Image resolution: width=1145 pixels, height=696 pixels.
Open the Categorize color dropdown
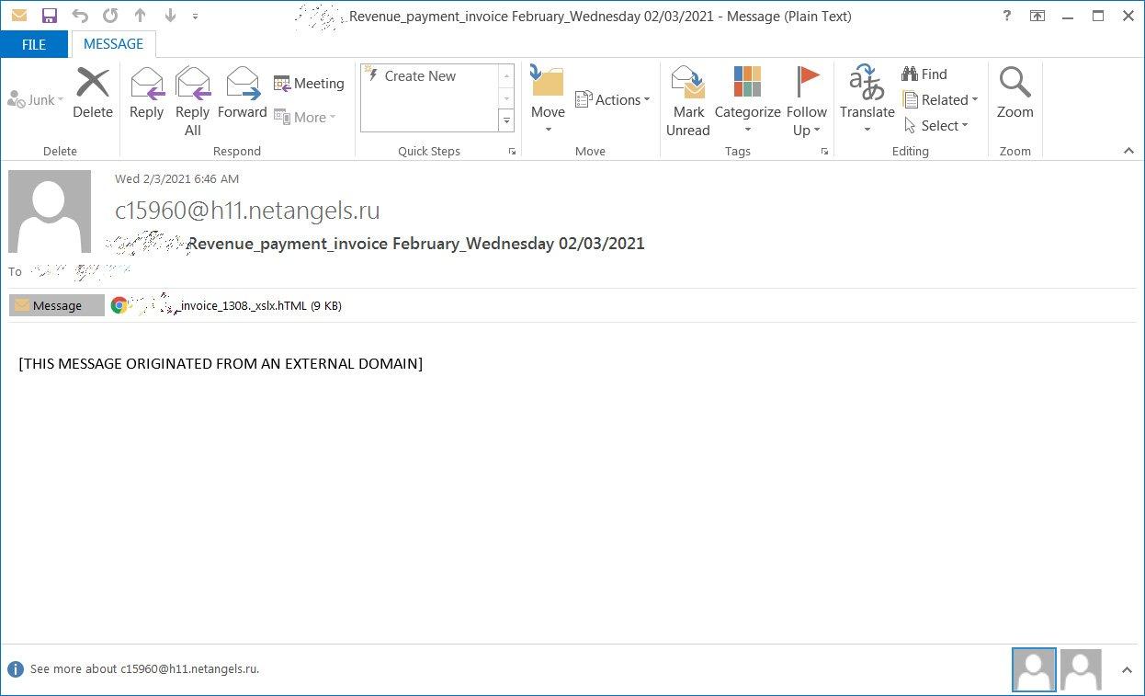click(x=747, y=99)
